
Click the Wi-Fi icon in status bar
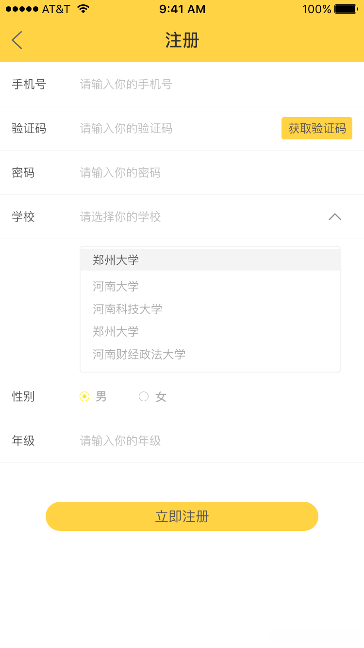coord(83,9)
